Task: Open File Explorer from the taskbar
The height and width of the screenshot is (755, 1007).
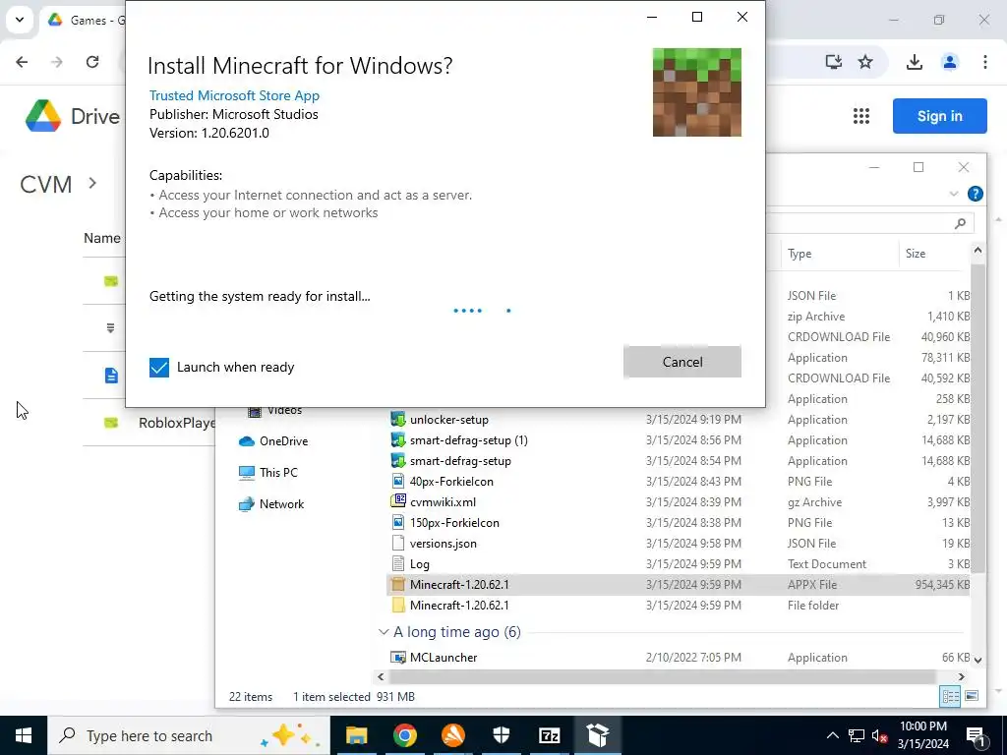Action: tap(356, 735)
